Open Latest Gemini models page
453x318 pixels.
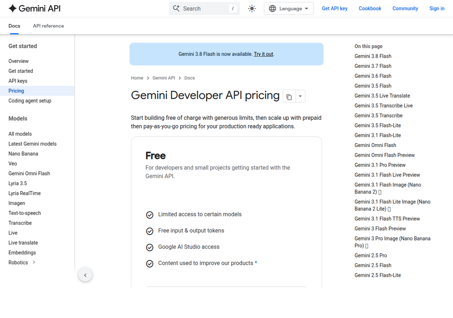point(32,144)
